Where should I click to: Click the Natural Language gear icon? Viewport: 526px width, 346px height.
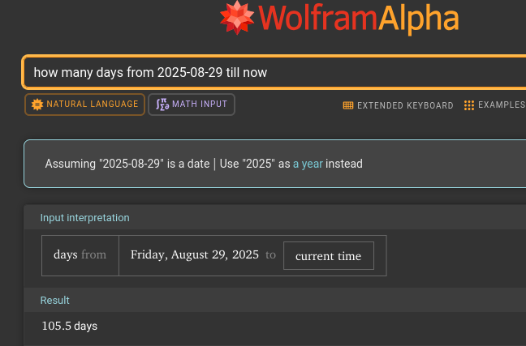pos(37,105)
